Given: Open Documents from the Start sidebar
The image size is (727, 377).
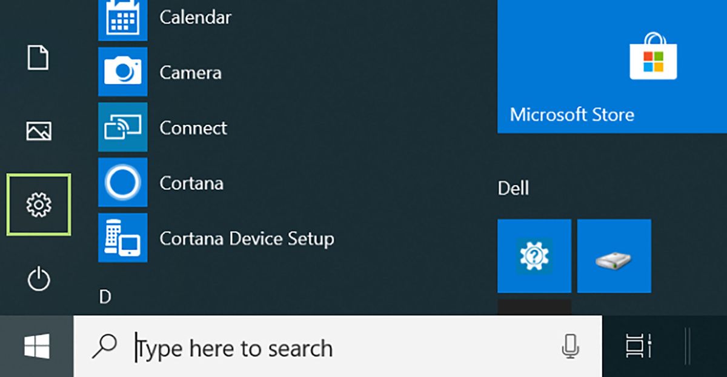Looking at the screenshot, I should (x=38, y=59).
